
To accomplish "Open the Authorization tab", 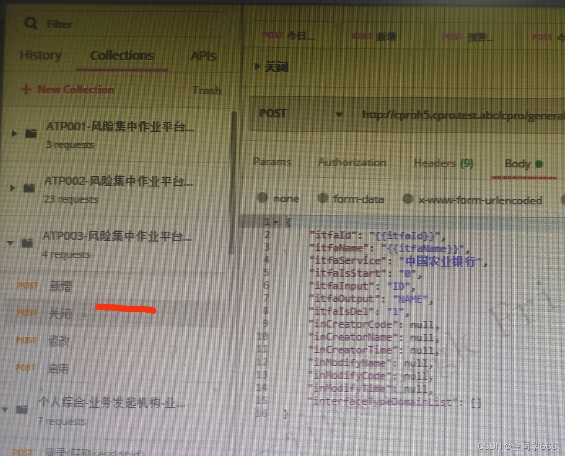I will [x=352, y=163].
